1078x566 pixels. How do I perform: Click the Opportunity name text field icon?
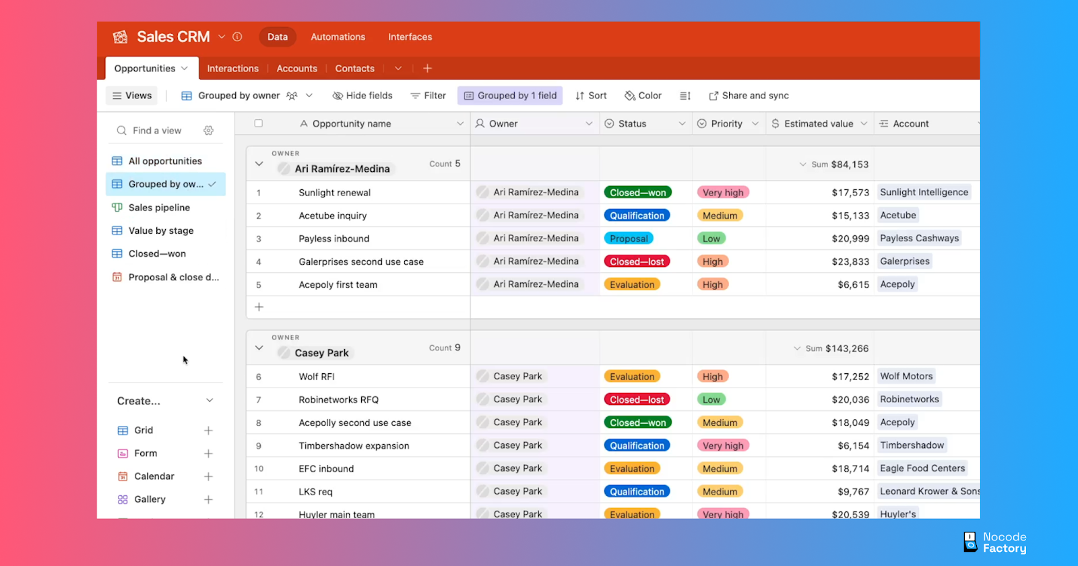point(304,124)
